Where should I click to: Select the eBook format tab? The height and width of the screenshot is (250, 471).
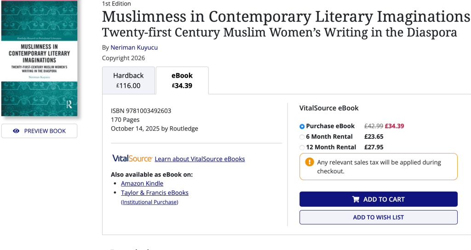(182, 80)
